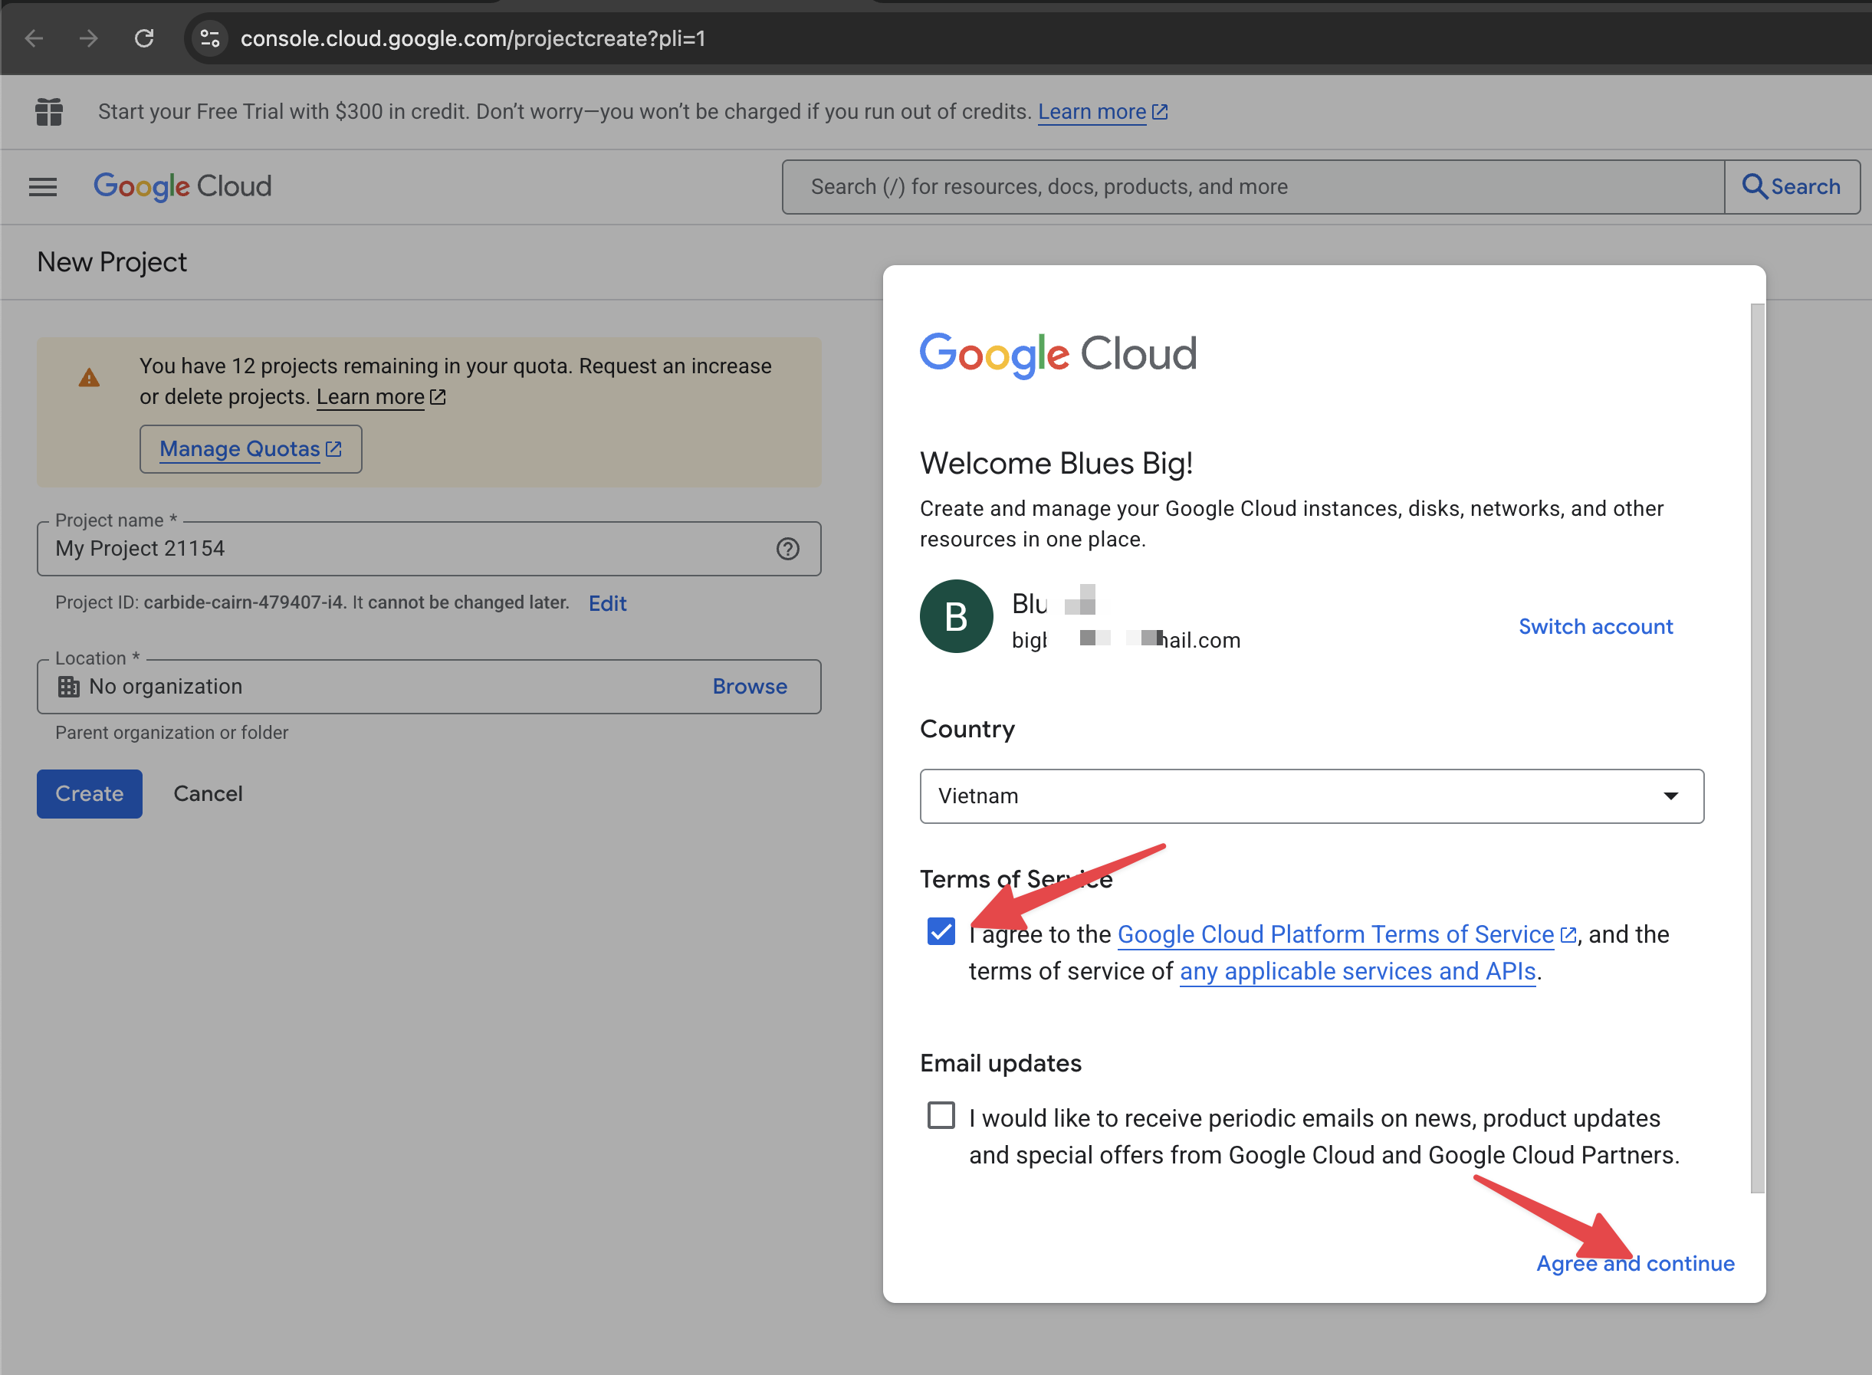Click the browser reload icon
1872x1375 pixels.
pos(144,38)
